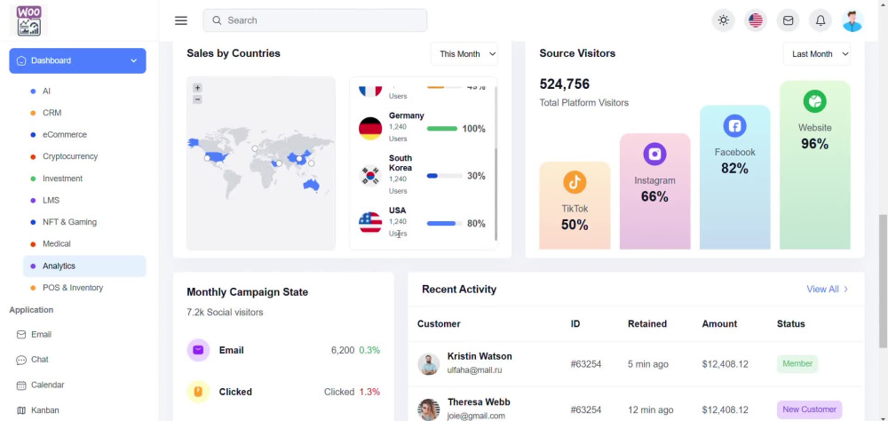This screenshot has width=888, height=421.
Task: Click the Instagram icon
Action: coord(654,155)
